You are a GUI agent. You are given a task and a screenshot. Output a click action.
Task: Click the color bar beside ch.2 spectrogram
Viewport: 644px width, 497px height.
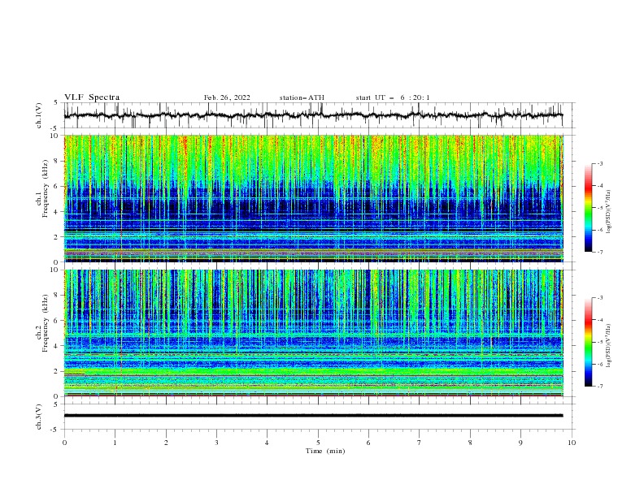point(588,342)
